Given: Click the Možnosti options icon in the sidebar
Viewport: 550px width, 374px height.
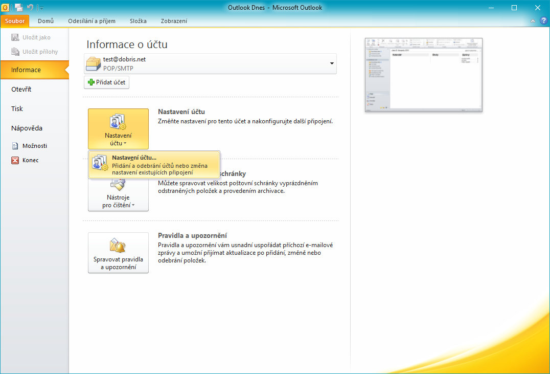Looking at the screenshot, I should coord(15,146).
